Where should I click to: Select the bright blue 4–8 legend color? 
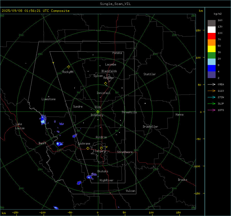tap(211, 68)
